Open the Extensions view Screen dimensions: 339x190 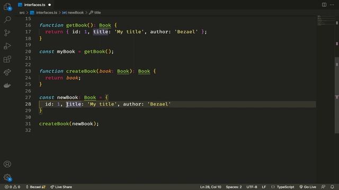pyautogui.click(x=7, y=59)
